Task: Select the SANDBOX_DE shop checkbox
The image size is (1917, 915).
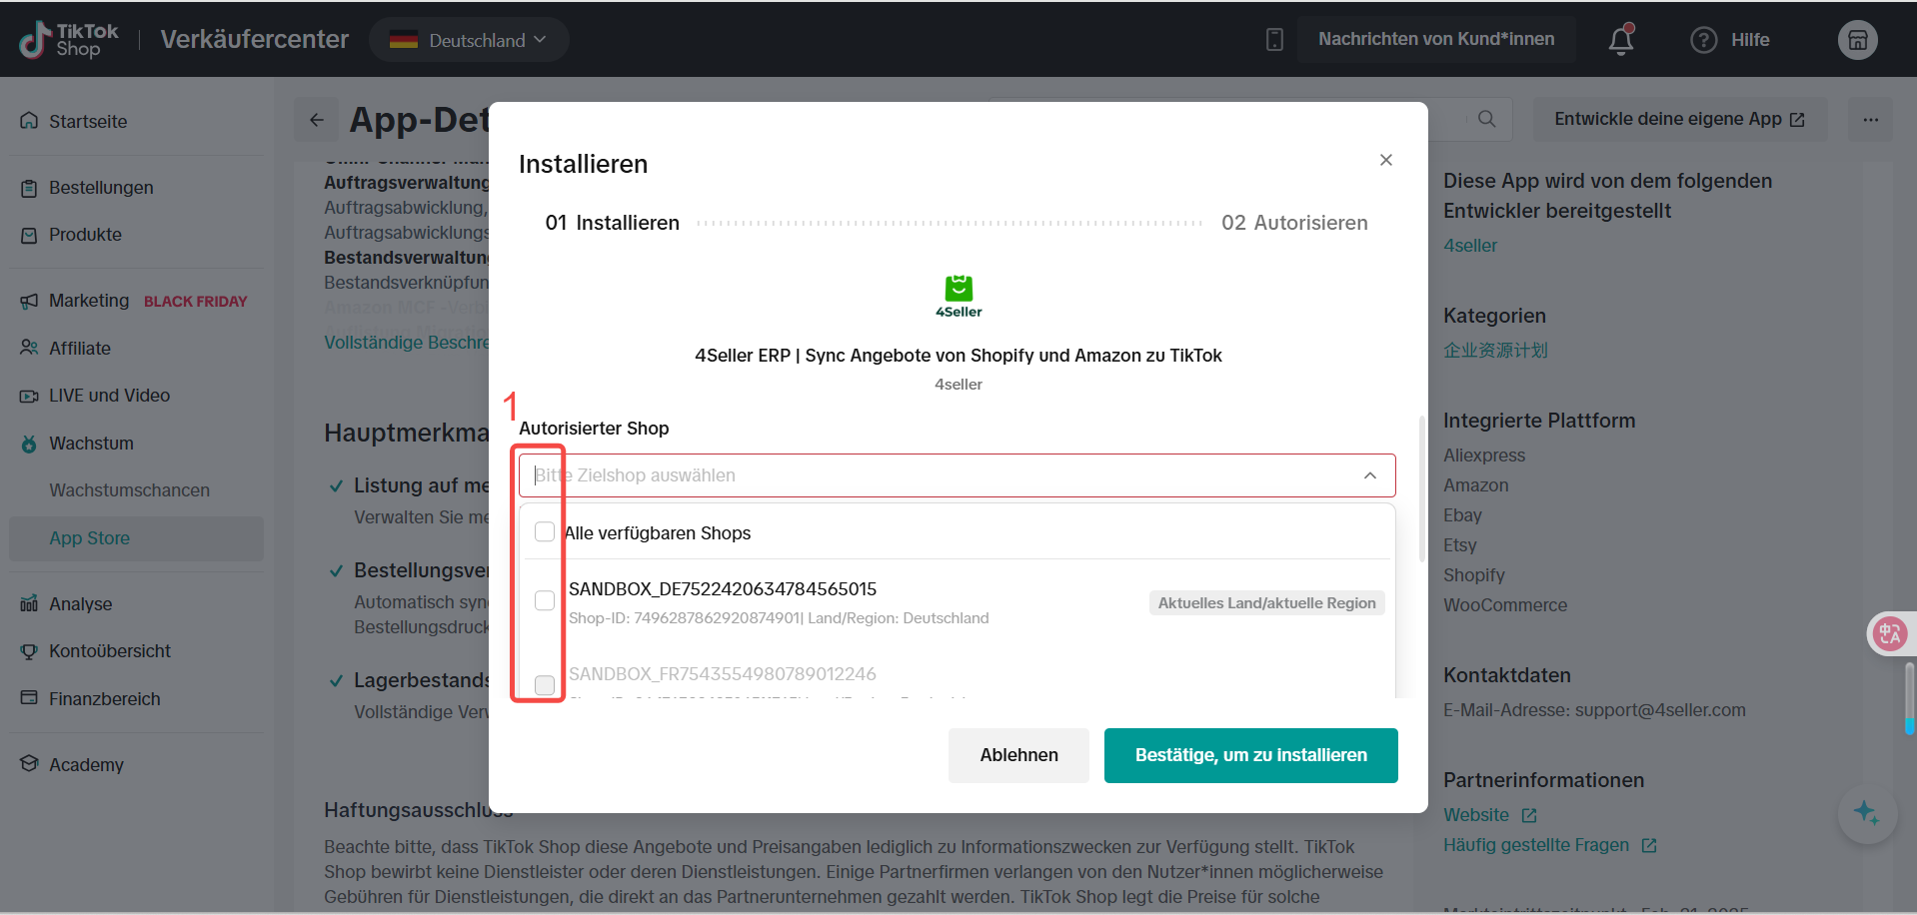Action: click(x=545, y=600)
